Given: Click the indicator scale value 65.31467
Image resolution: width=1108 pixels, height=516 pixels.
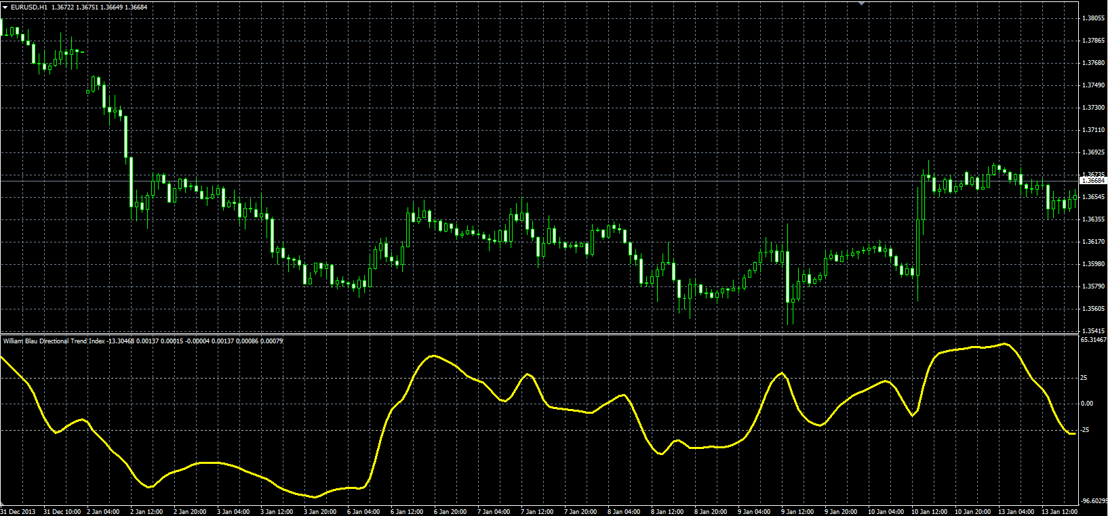Looking at the screenshot, I should point(1094,340).
